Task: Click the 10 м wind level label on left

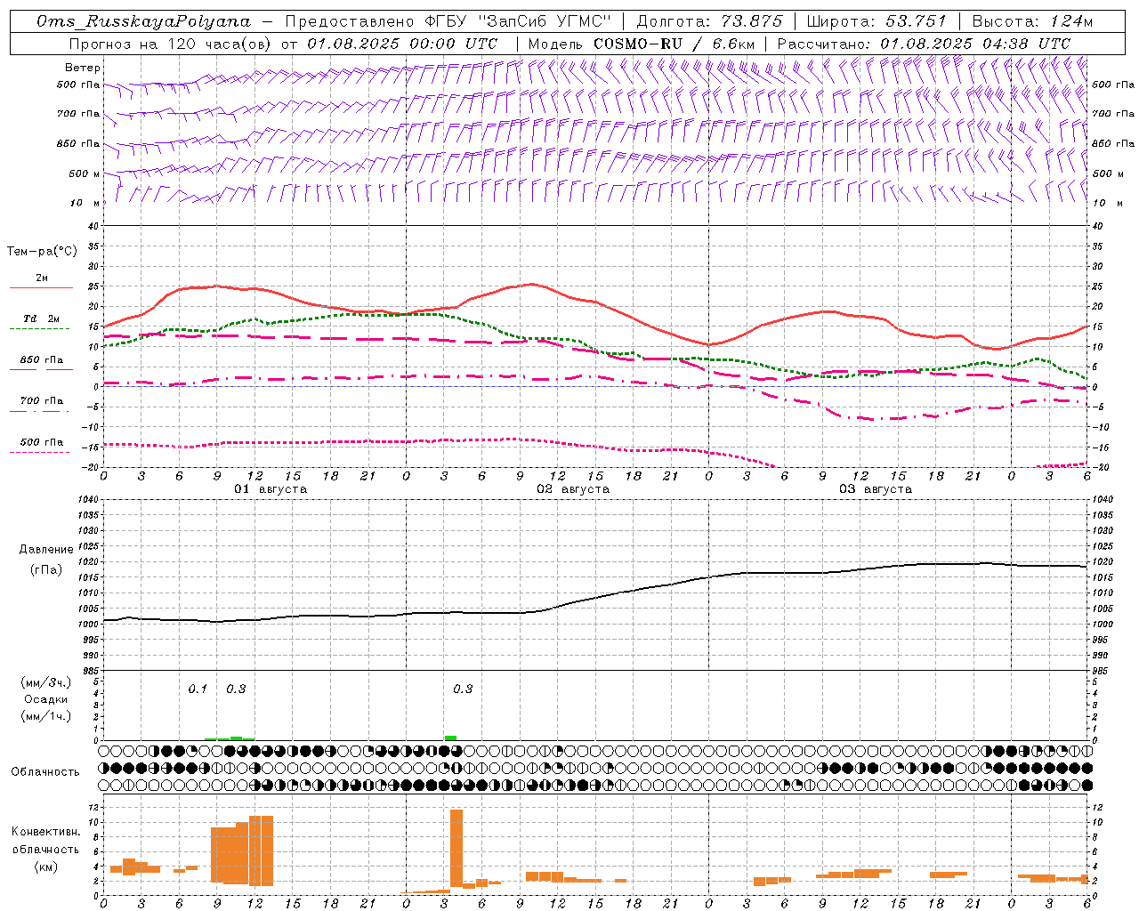Action: click(x=85, y=203)
